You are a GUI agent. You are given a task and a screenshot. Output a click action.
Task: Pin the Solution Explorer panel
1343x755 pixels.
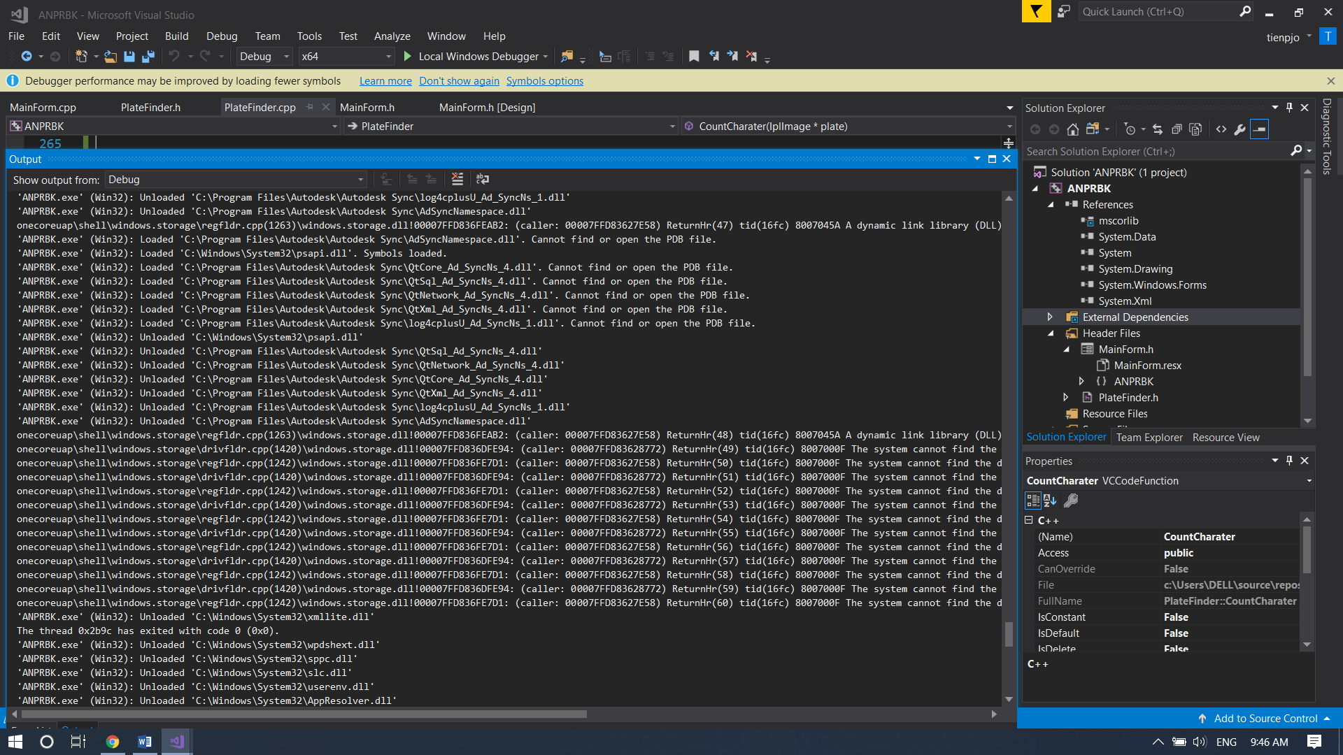pyautogui.click(x=1290, y=108)
